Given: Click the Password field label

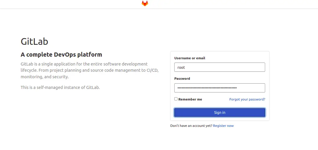Looking at the screenshot, I should tap(182, 79).
